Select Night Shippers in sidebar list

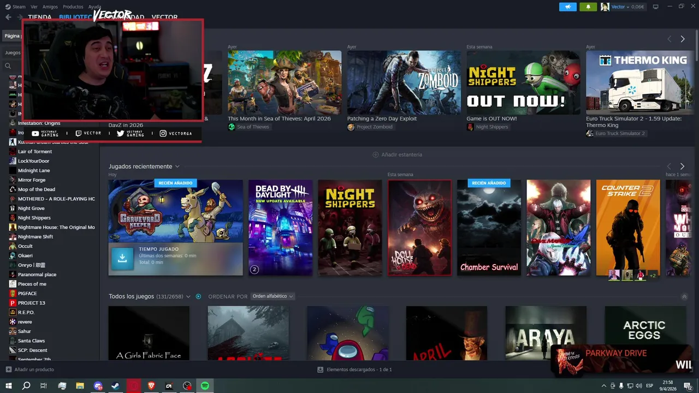(34, 217)
